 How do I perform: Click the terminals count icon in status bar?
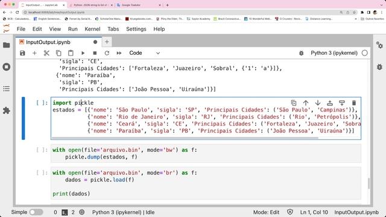[x=65, y=212]
